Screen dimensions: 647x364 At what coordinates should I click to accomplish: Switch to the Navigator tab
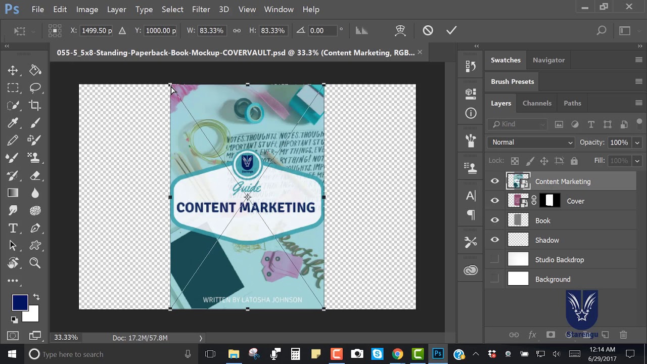point(548,60)
